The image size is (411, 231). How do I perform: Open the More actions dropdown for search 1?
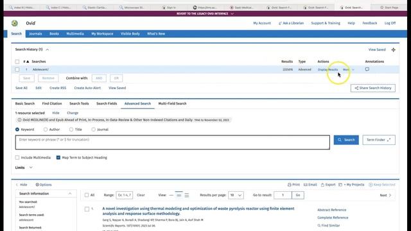click(x=349, y=70)
